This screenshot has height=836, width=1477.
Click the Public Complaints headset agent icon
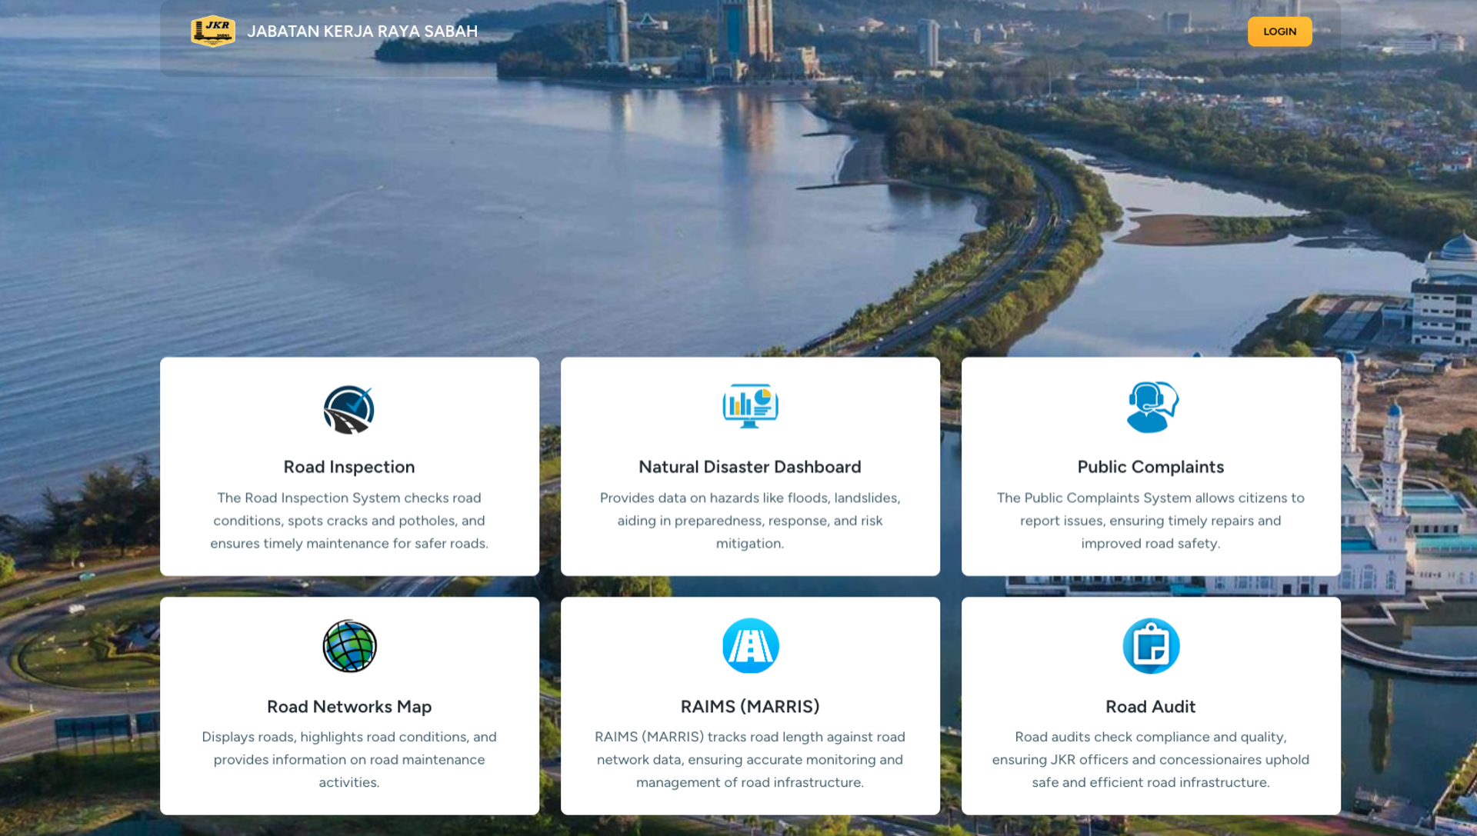1151,407
